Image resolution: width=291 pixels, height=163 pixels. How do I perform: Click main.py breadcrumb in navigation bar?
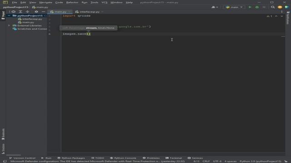[40, 7]
